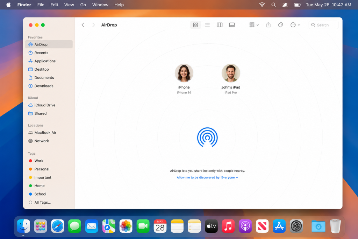
Task: Open FaceTime from the Dock
Action: point(143,226)
